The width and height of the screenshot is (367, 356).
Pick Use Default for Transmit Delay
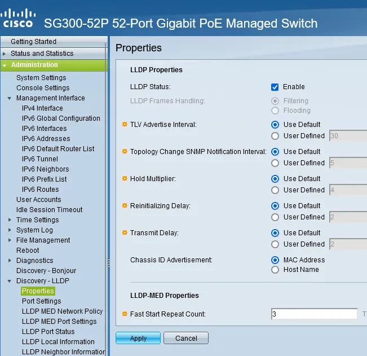pos(275,233)
